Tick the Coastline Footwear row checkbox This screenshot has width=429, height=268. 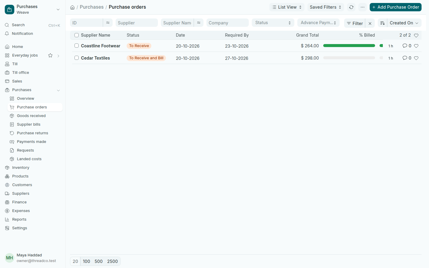click(77, 46)
